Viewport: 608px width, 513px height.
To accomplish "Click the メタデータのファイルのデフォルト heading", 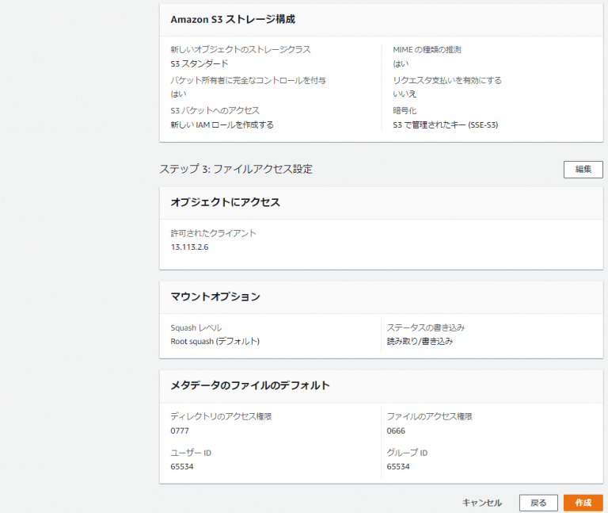I will pyautogui.click(x=250, y=385).
